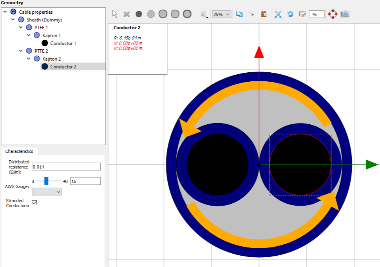
Task: Select the arrow pointer tool
Action: (115, 14)
